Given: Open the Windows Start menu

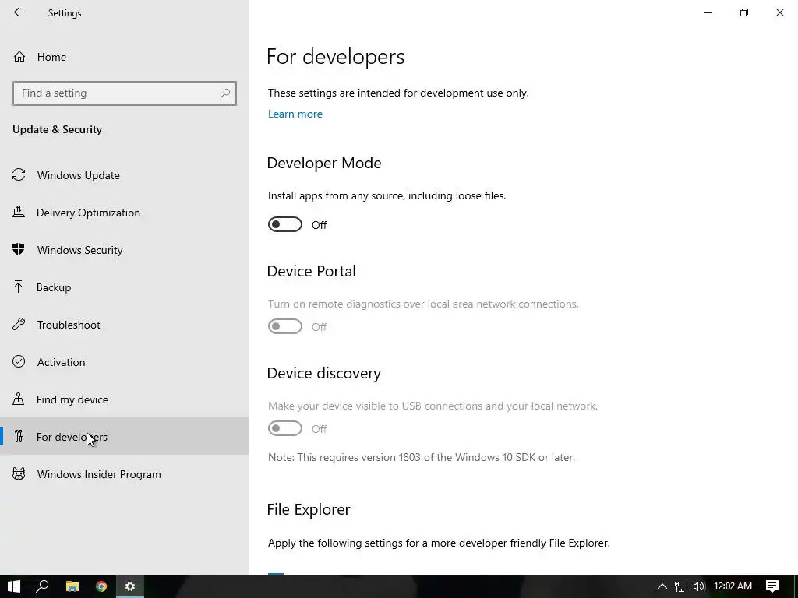Looking at the screenshot, I should [14, 586].
